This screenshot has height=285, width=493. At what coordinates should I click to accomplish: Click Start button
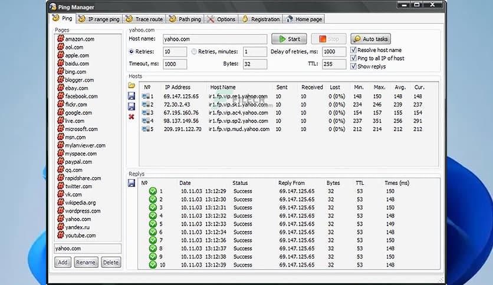(289, 39)
